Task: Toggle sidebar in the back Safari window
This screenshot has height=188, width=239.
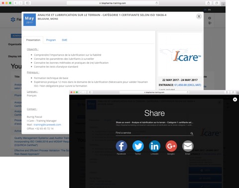Action: point(28,3)
